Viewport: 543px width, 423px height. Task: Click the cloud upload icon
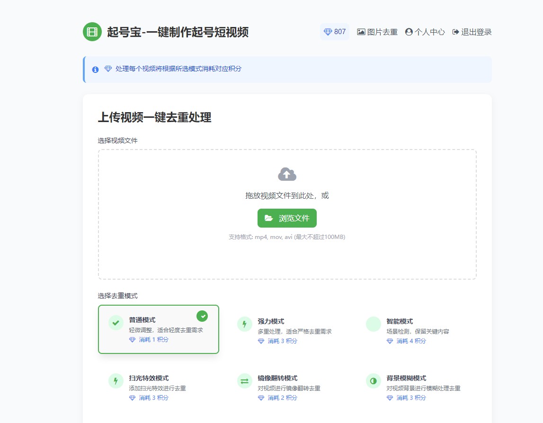(x=287, y=174)
